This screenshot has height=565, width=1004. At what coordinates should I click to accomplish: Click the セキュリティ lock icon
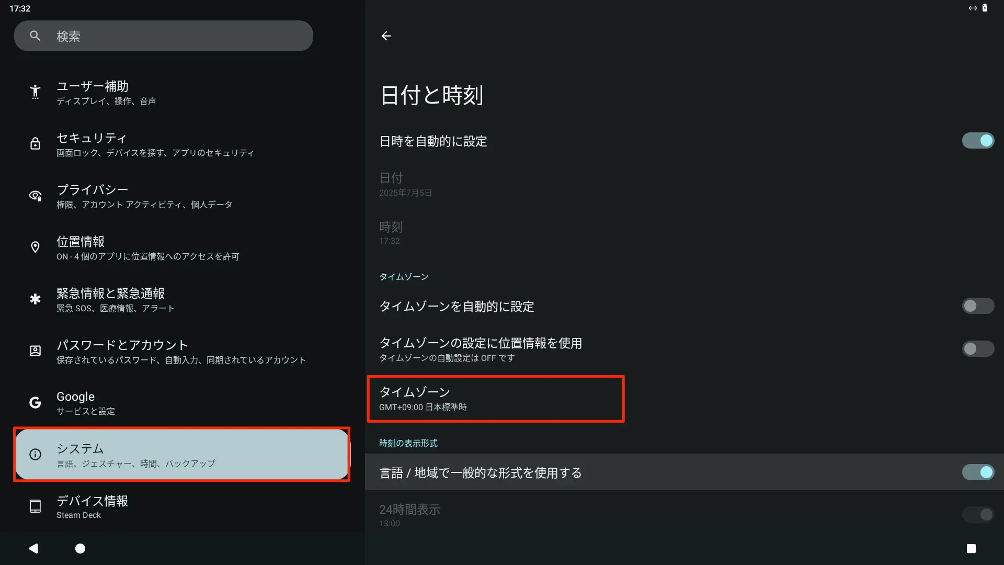pyautogui.click(x=35, y=143)
